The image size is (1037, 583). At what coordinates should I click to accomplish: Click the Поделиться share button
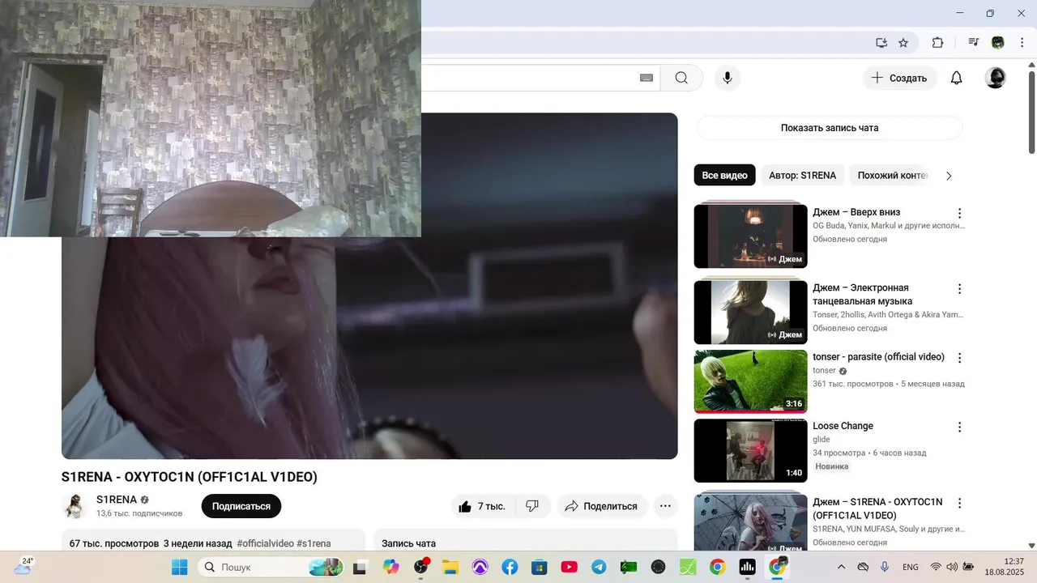(x=601, y=506)
